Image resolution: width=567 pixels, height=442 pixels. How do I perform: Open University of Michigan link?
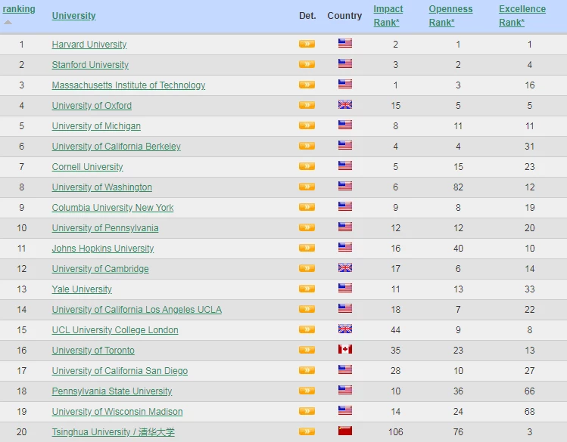(96, 126)
